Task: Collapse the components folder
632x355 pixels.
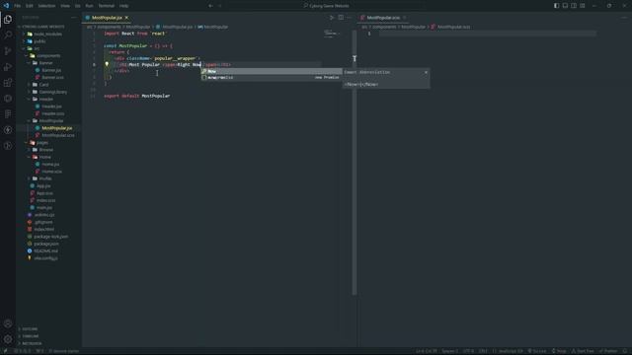Action: tap(48, 56)
